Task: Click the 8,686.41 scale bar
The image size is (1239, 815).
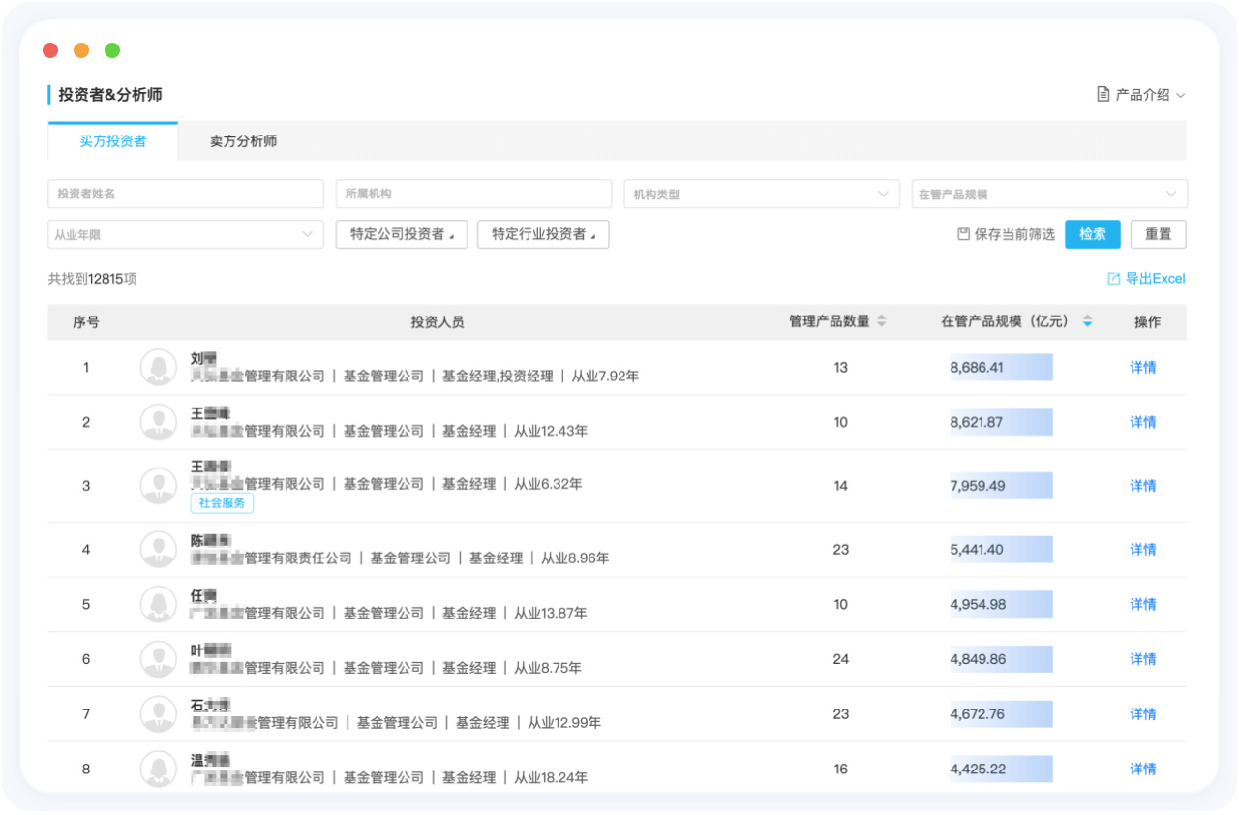Action: tap(1001, 368)
